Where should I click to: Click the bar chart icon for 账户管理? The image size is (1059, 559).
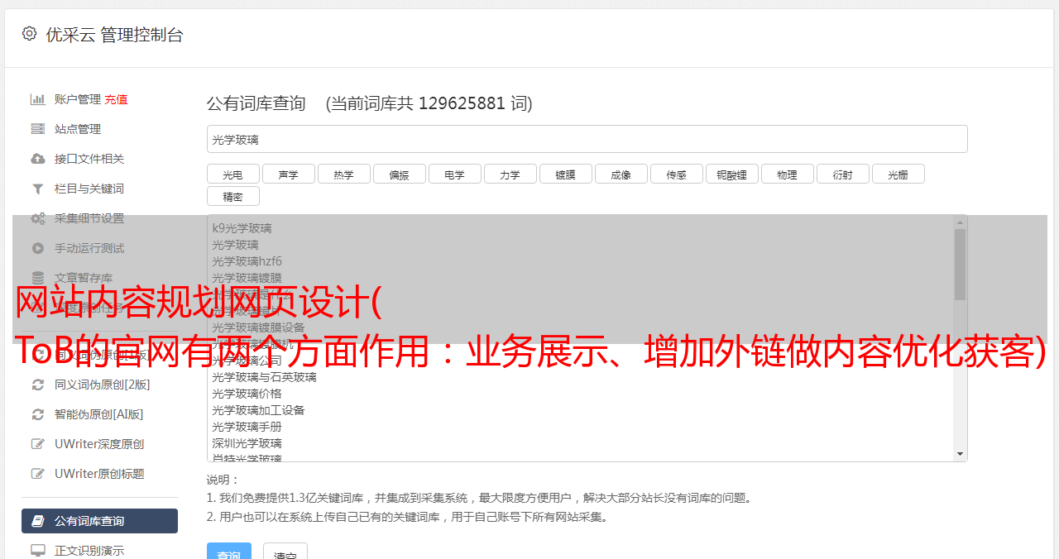(x=38, y=99)
